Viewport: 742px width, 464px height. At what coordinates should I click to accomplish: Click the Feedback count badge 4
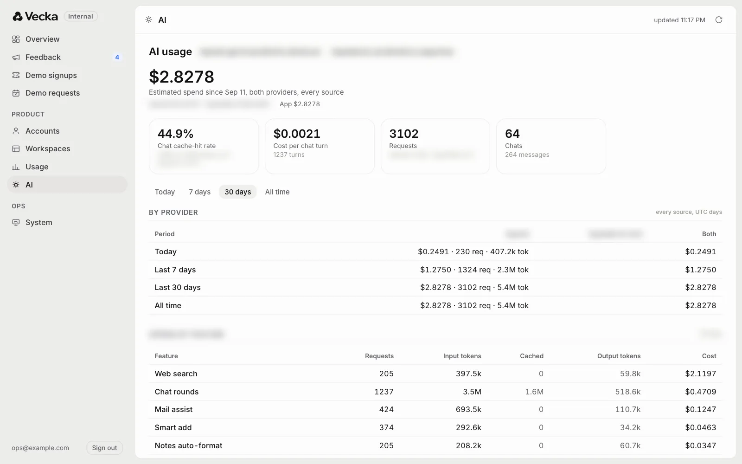click(117, 57)
